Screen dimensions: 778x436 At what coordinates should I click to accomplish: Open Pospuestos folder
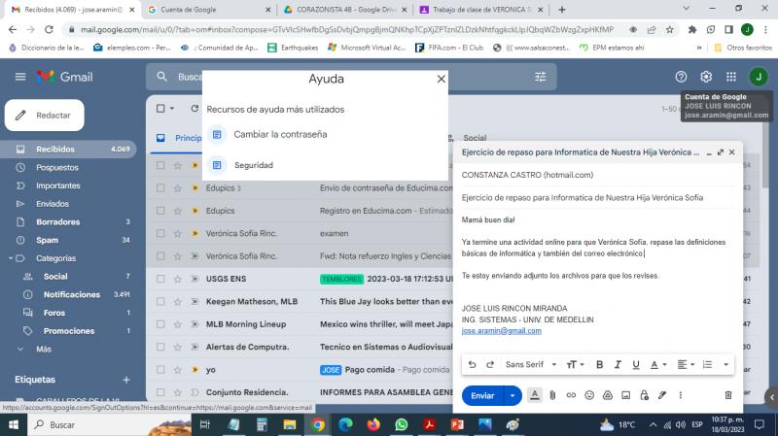click(x=68, y=167)
